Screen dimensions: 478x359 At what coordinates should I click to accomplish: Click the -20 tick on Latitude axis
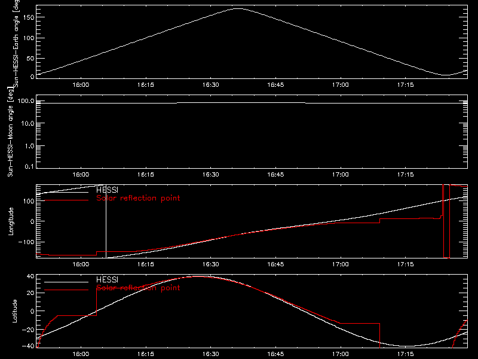(x=28, y=330)
